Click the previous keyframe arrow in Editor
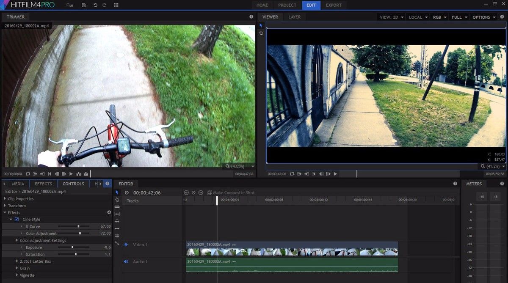The width and height of the screenshot is (508, 283). point(186,192)
